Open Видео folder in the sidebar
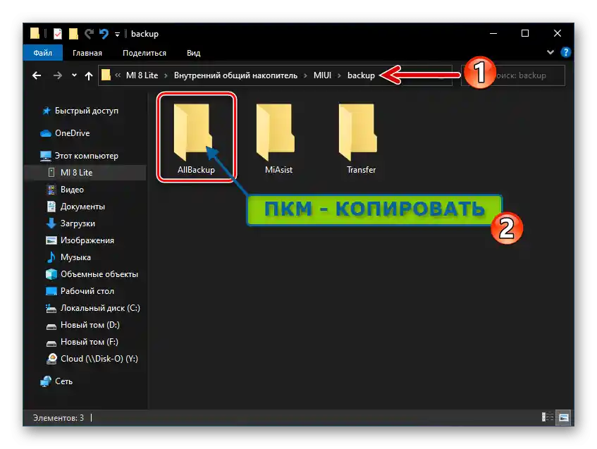The height and width of the screenshot is (449, 597). tap(65, 190)
